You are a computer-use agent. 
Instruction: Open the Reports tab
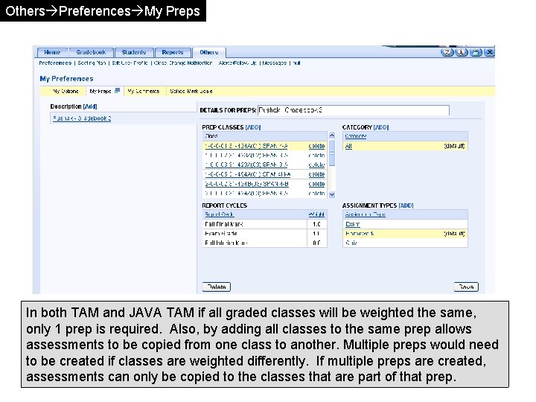pyautogui.click(x=172, y=52)
